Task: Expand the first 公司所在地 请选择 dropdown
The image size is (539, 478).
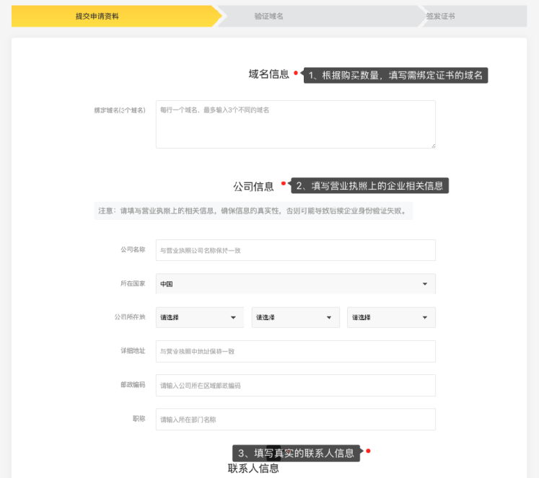Action: click(199, 317)
